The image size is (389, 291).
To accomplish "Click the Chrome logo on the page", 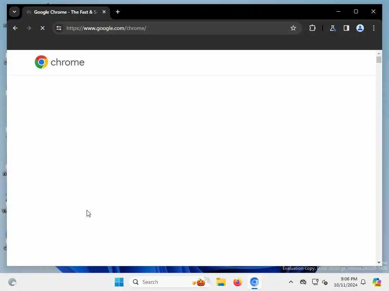I will click(x=60, y=62).
